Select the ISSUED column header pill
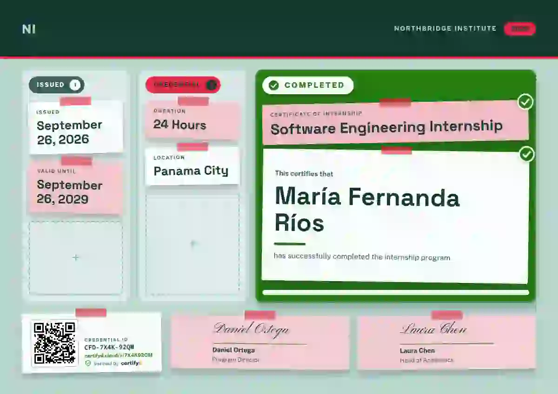Screen dimensions: 558x394 (x=57, y=85)
